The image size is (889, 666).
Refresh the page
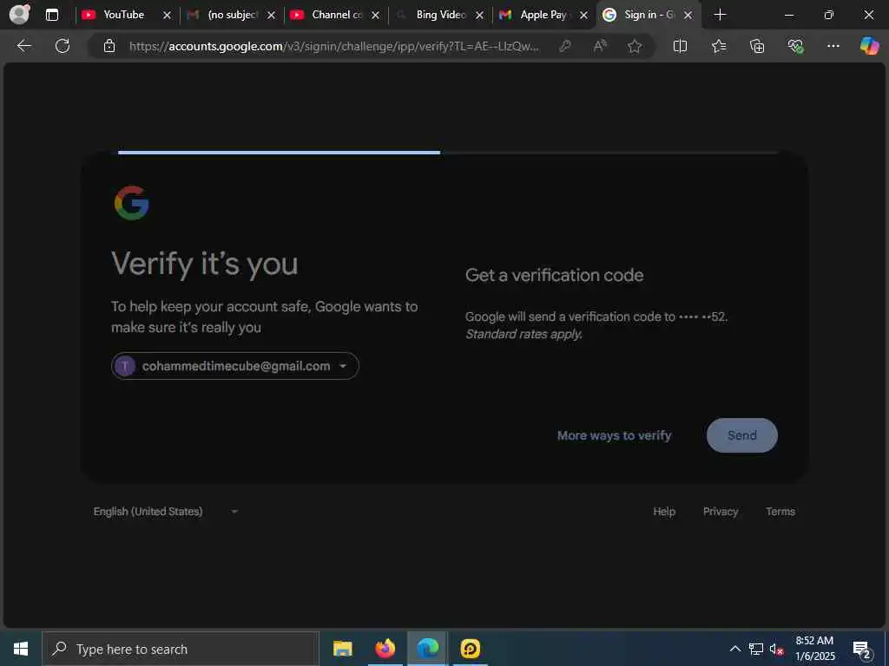[x=63, y=46]
